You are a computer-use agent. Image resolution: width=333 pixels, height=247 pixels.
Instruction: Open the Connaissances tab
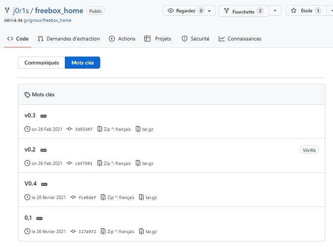click(240, 39)
